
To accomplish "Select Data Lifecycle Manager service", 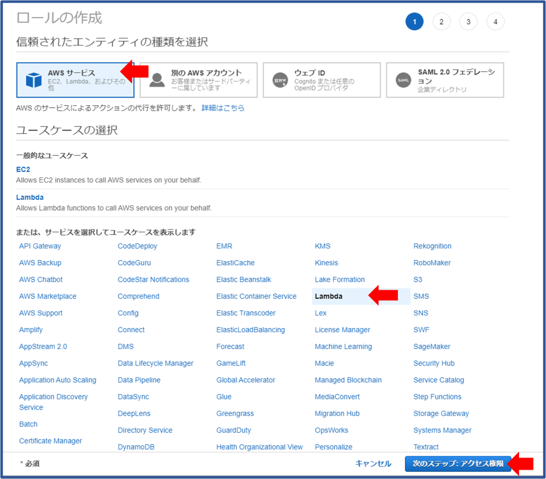I will (x=156, y=363).
